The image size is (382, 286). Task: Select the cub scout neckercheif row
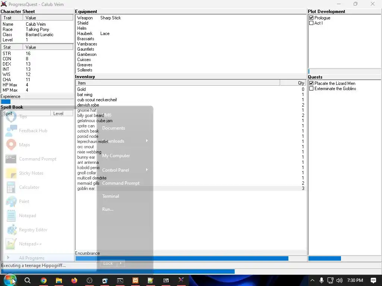pyautogui.click(x=191, y=100)
